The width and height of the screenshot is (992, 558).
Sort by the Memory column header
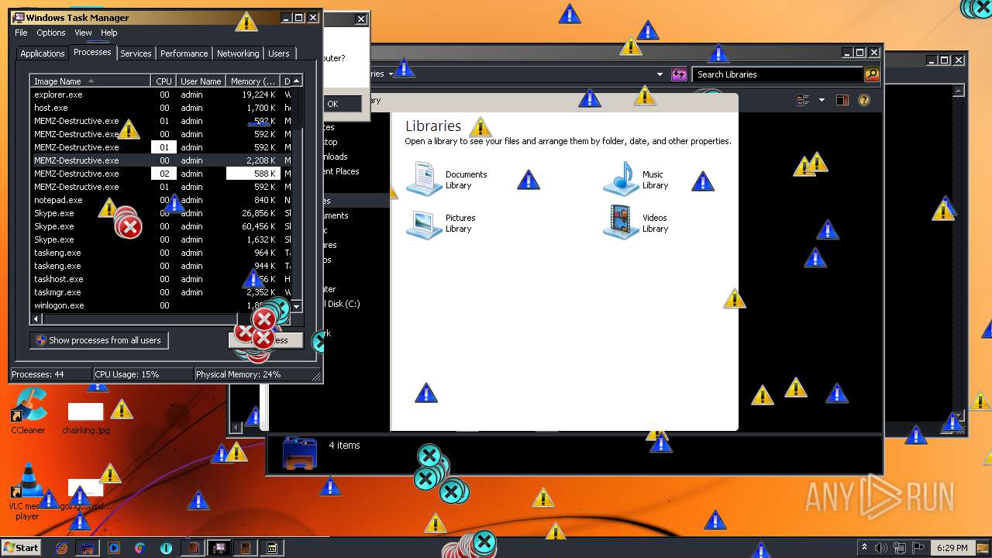point(253,81)
